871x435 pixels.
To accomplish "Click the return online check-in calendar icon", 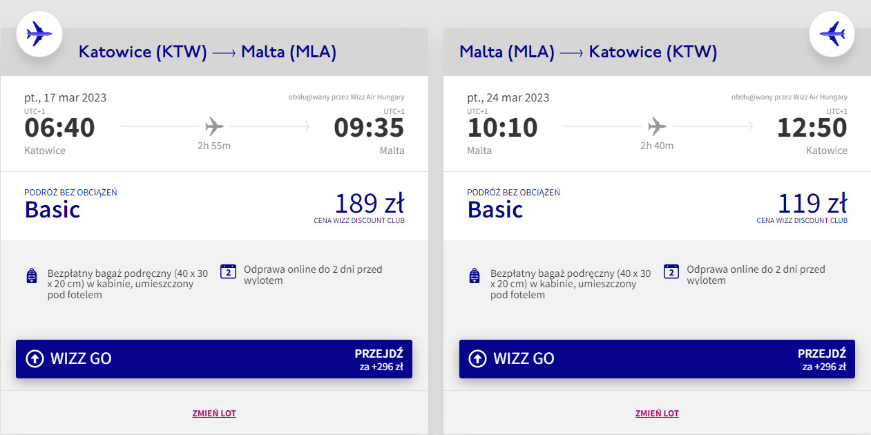I will click(x=671, y=271).
